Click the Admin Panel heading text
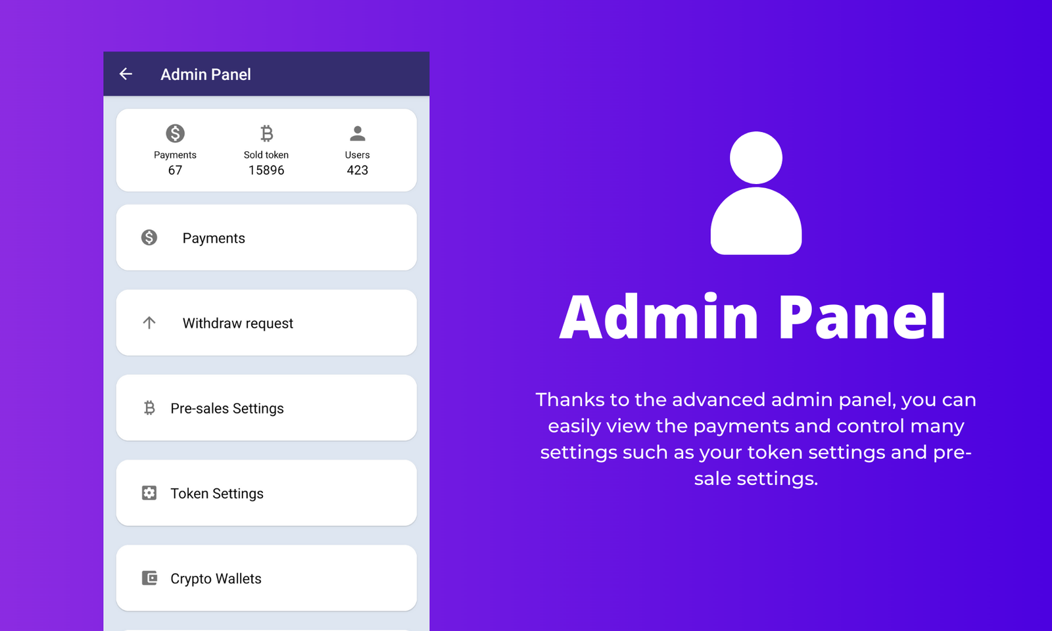The image size is (1052, 631). [753, 317]
